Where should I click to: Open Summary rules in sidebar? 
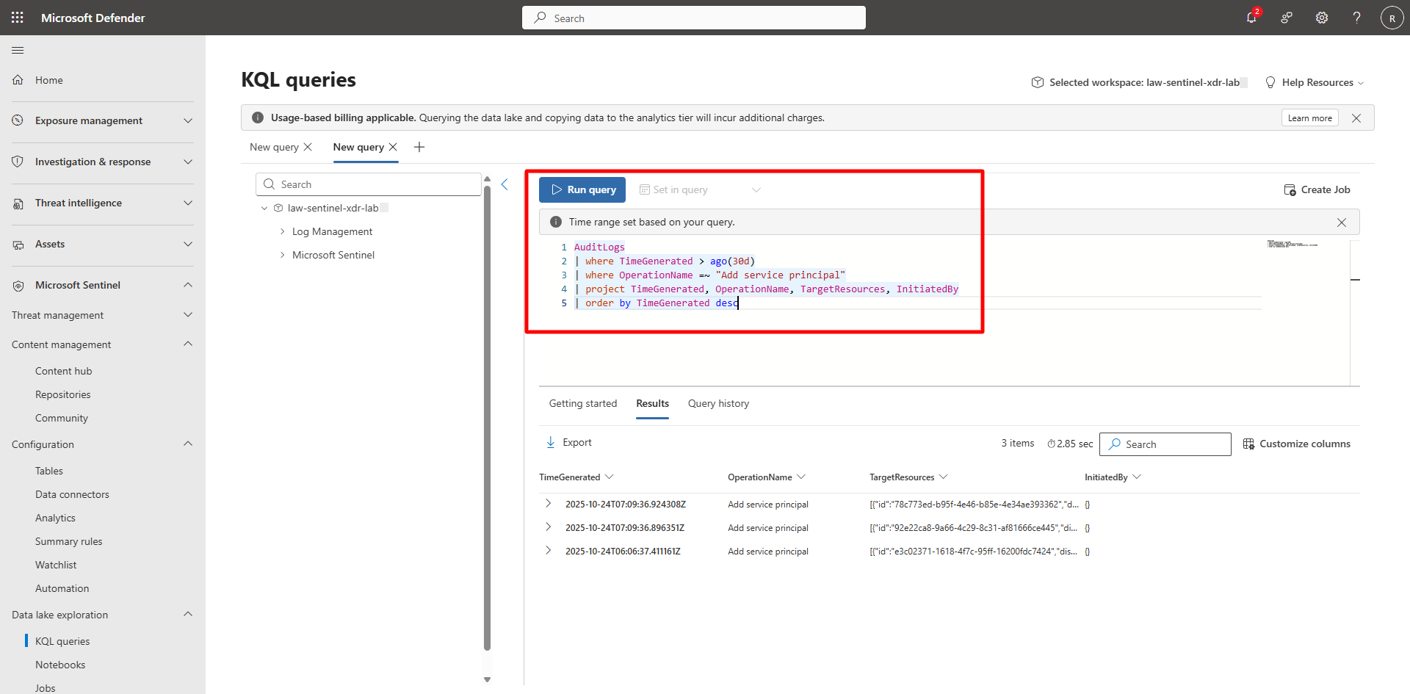(x=68, y=541)
